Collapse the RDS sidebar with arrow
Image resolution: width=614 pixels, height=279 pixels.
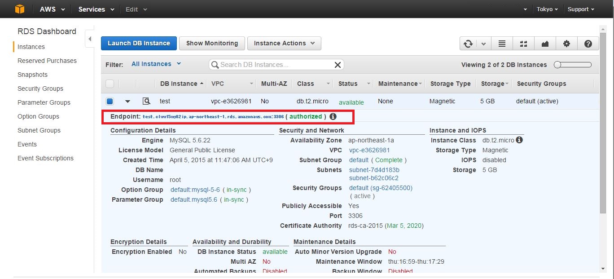tap(90, 39)
